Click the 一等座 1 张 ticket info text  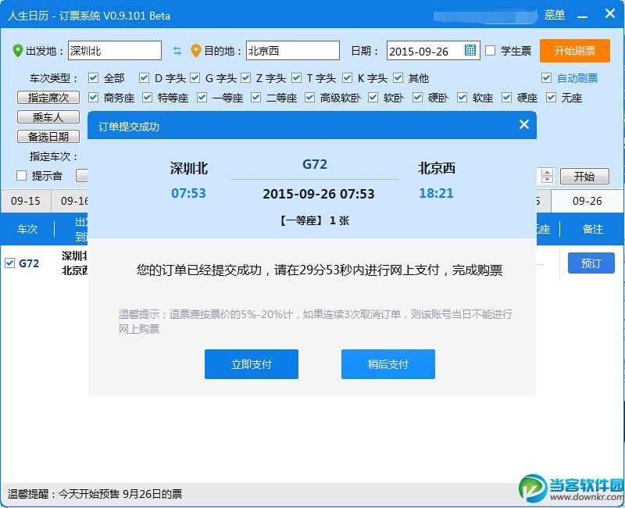[315, 220]
